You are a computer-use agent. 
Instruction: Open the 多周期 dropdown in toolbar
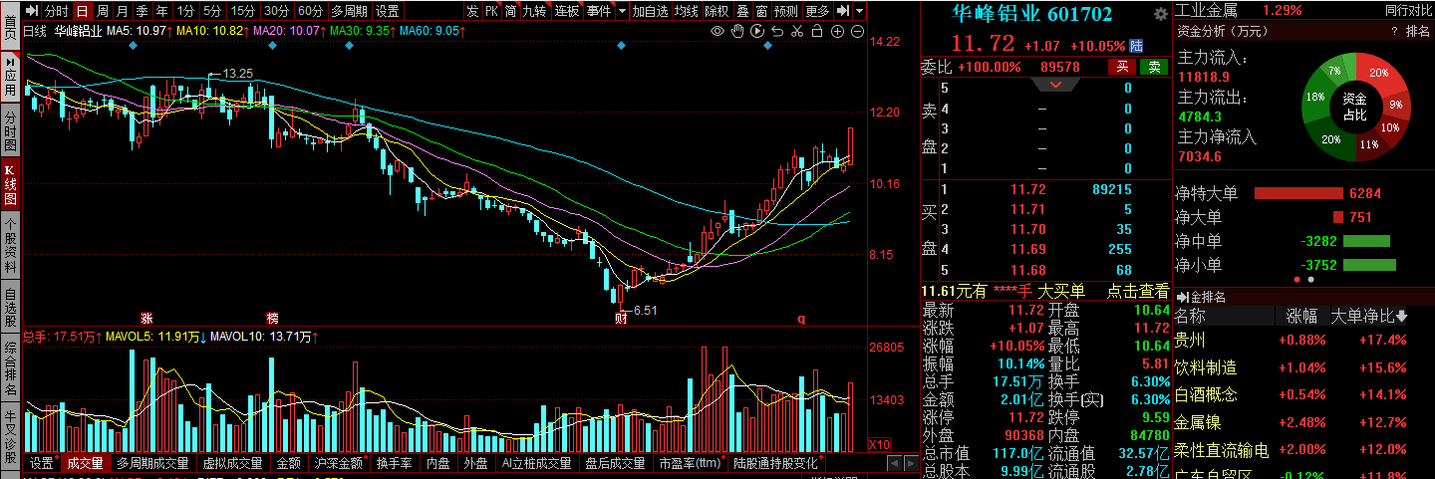349,11
